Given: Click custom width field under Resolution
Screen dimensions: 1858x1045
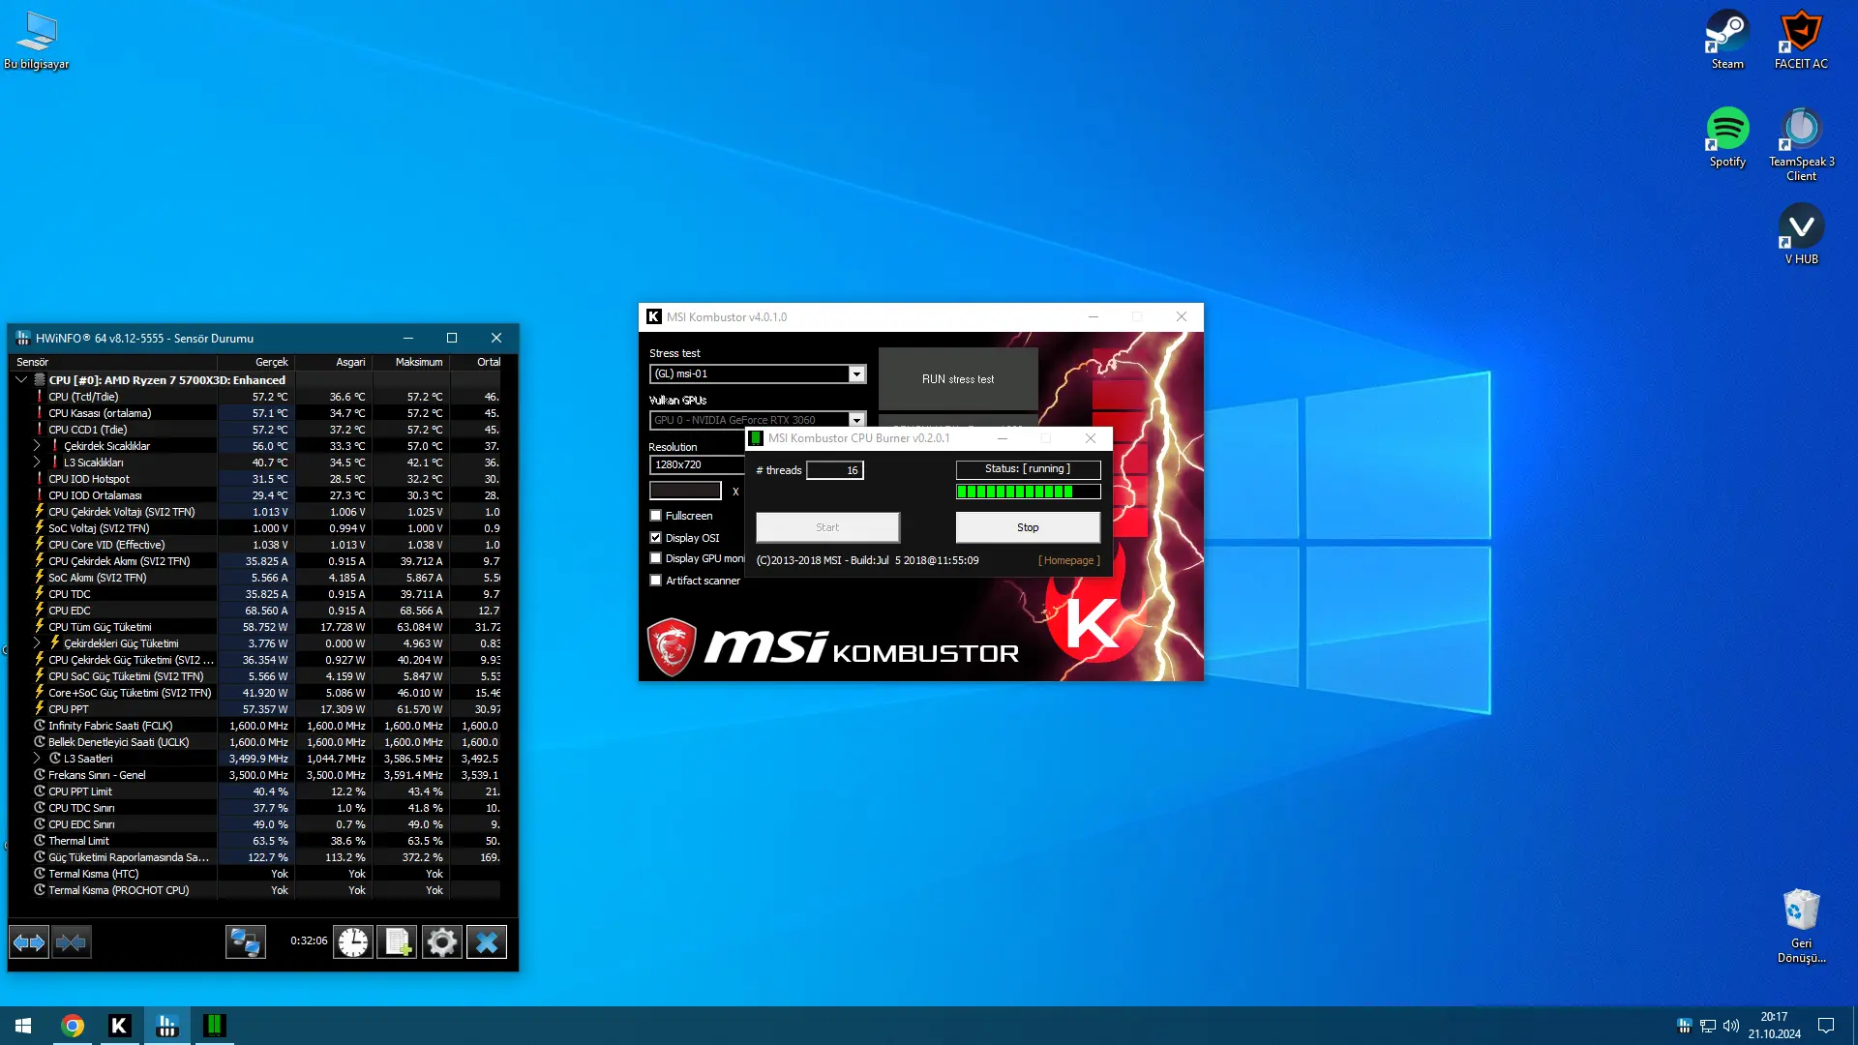Looking at the screenshot, I should pyautogui.click(x=685, y=491).
